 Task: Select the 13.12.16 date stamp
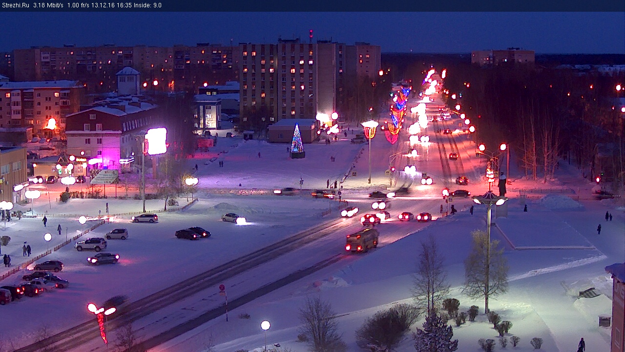pyautogui.click(x=104, y=5)
